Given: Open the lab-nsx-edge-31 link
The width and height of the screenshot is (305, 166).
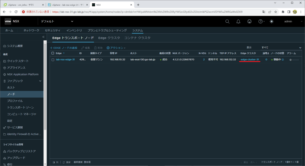Looking at the screenshot, I should pos(65,59).
